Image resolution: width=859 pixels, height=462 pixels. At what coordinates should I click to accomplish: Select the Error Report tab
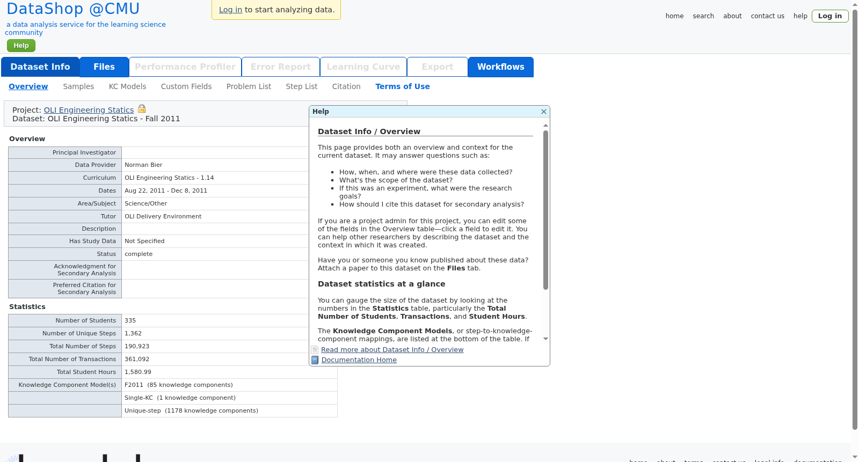281,67
